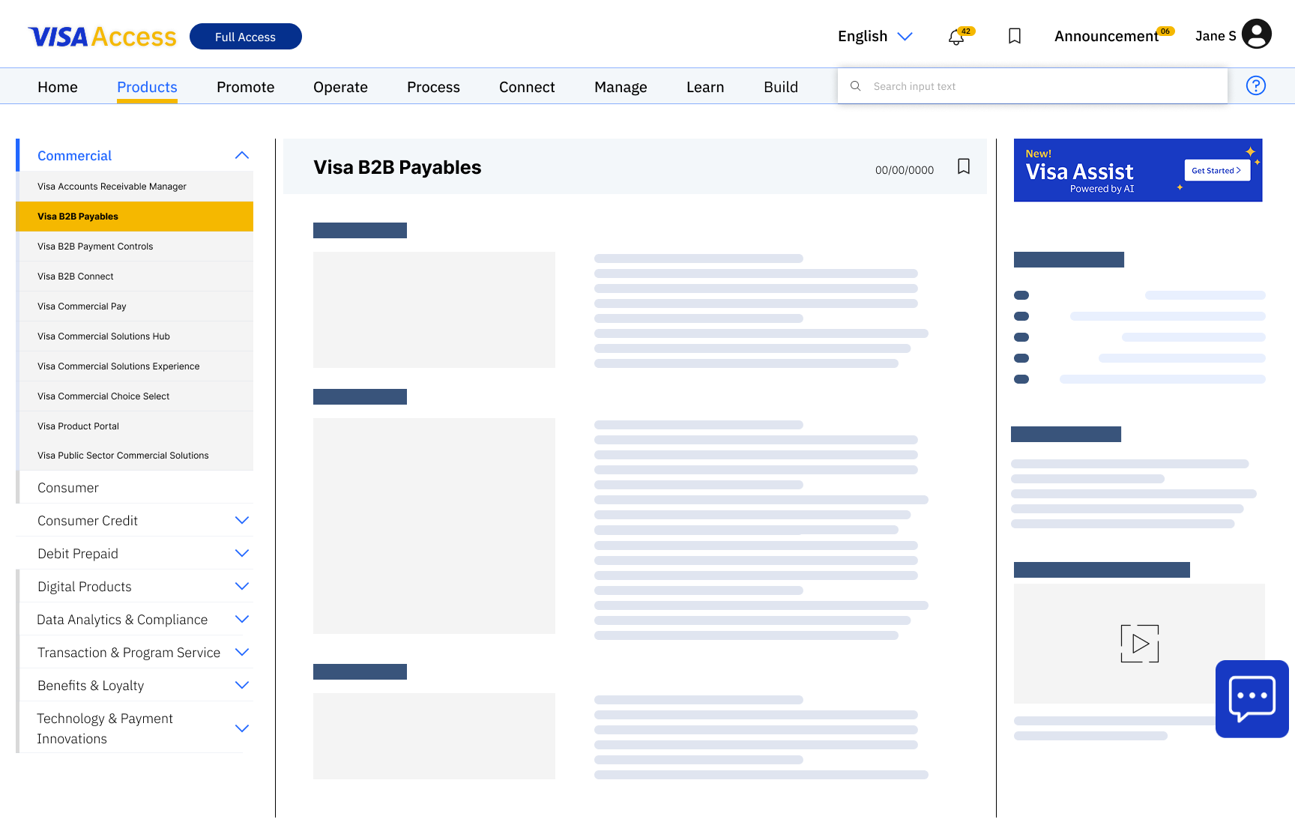
Task: Open the Learn tab
Action: click(705, 87)
